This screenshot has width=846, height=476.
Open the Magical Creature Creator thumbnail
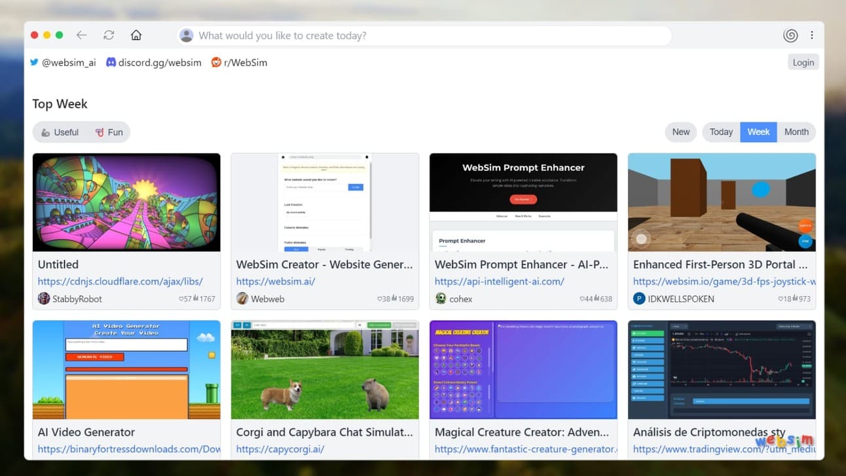tap(523, 370)
